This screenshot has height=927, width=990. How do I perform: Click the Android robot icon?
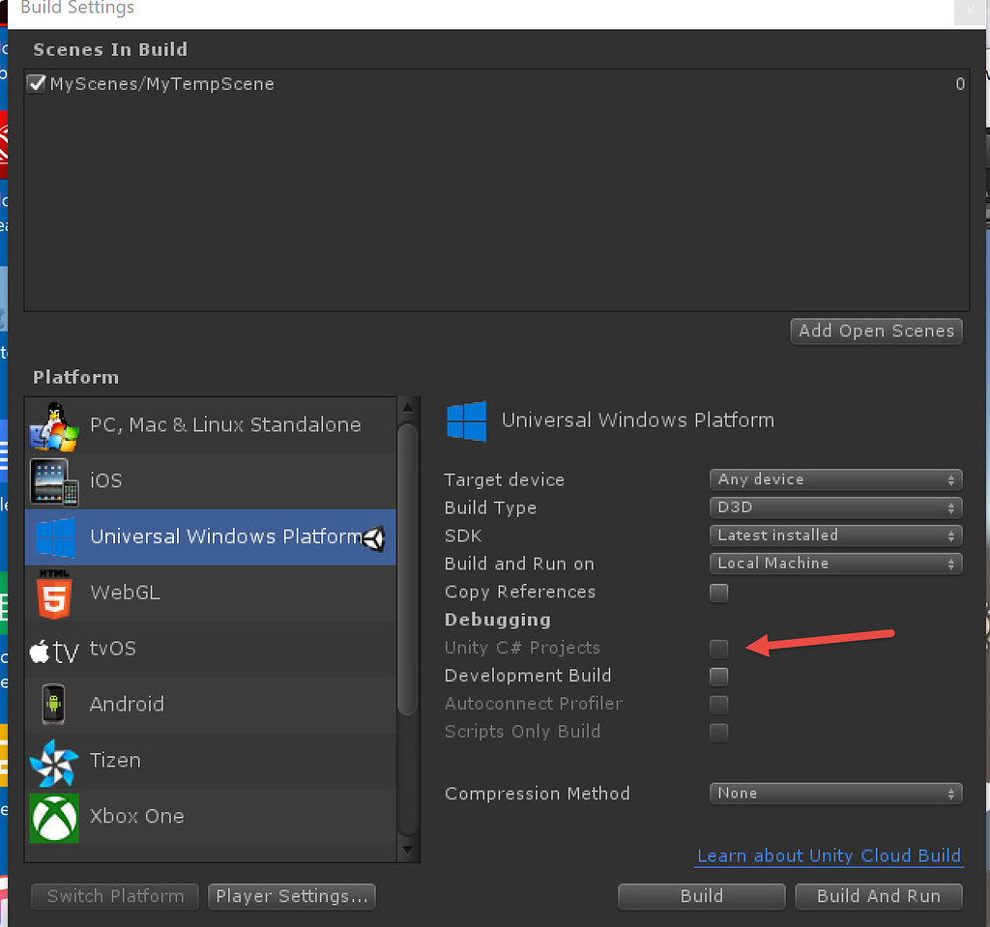tap(53, 704)
